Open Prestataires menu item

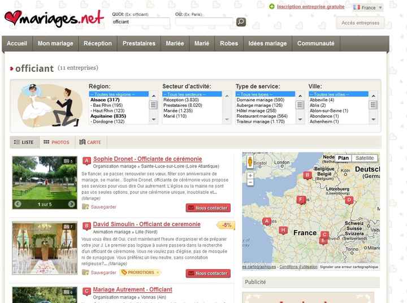click(x=139, y=44)
